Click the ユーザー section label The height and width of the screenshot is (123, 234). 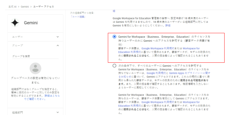pyautogui.click(x=17, y=37)
